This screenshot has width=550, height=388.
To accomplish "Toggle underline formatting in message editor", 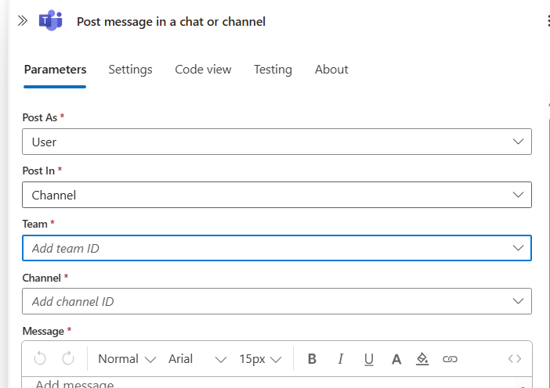I will click(368, 359).
